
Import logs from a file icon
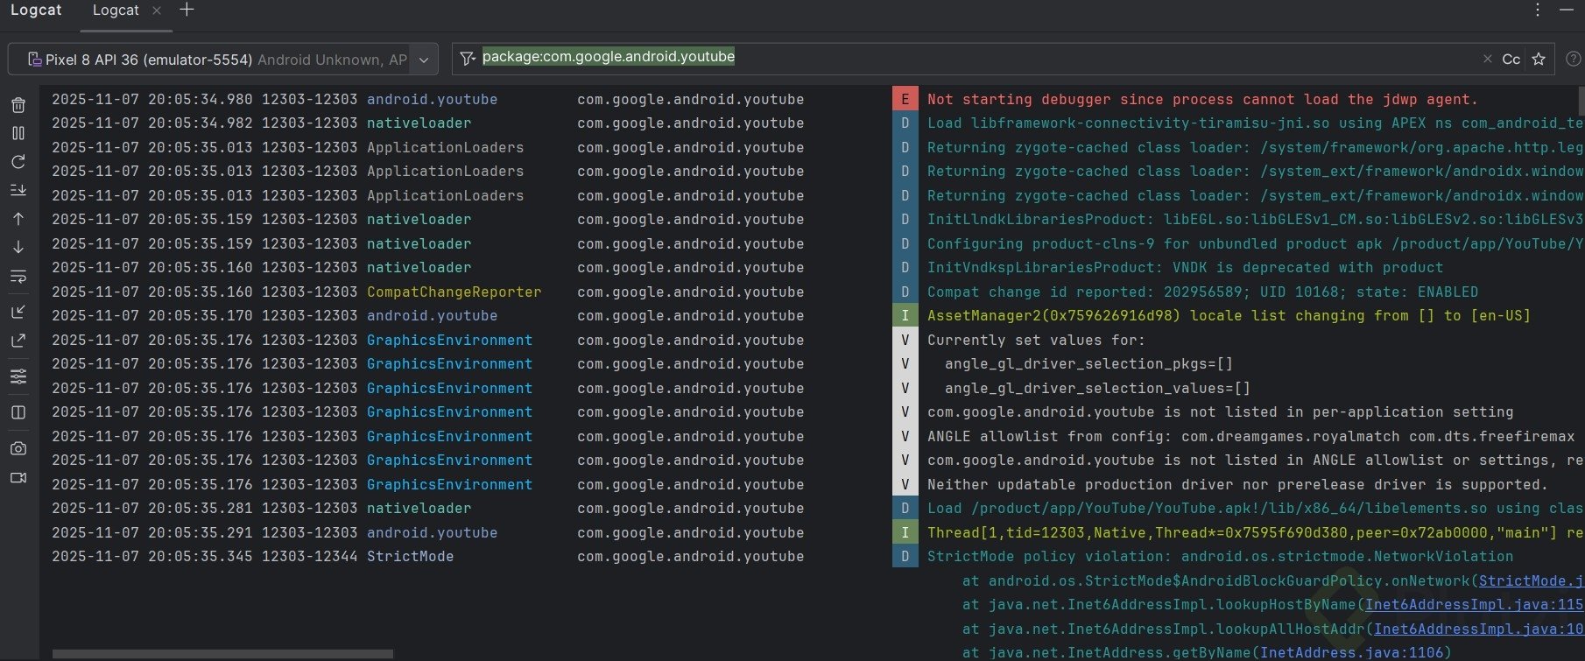(x=18, y=312)
